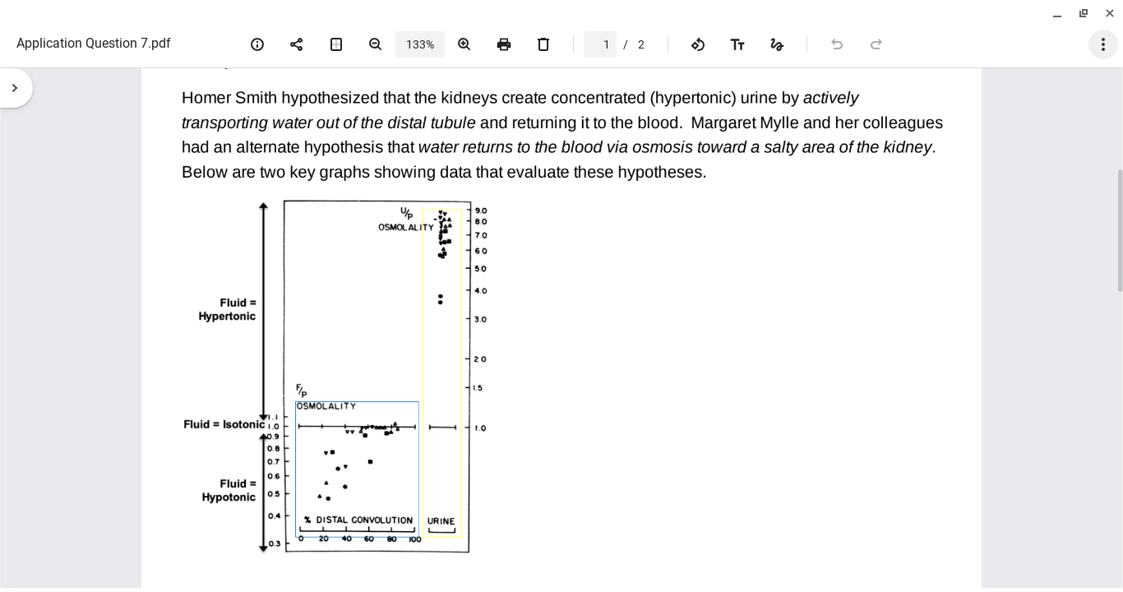
Task: Print the PDF via the printer icon
Action: coord(504,44)
